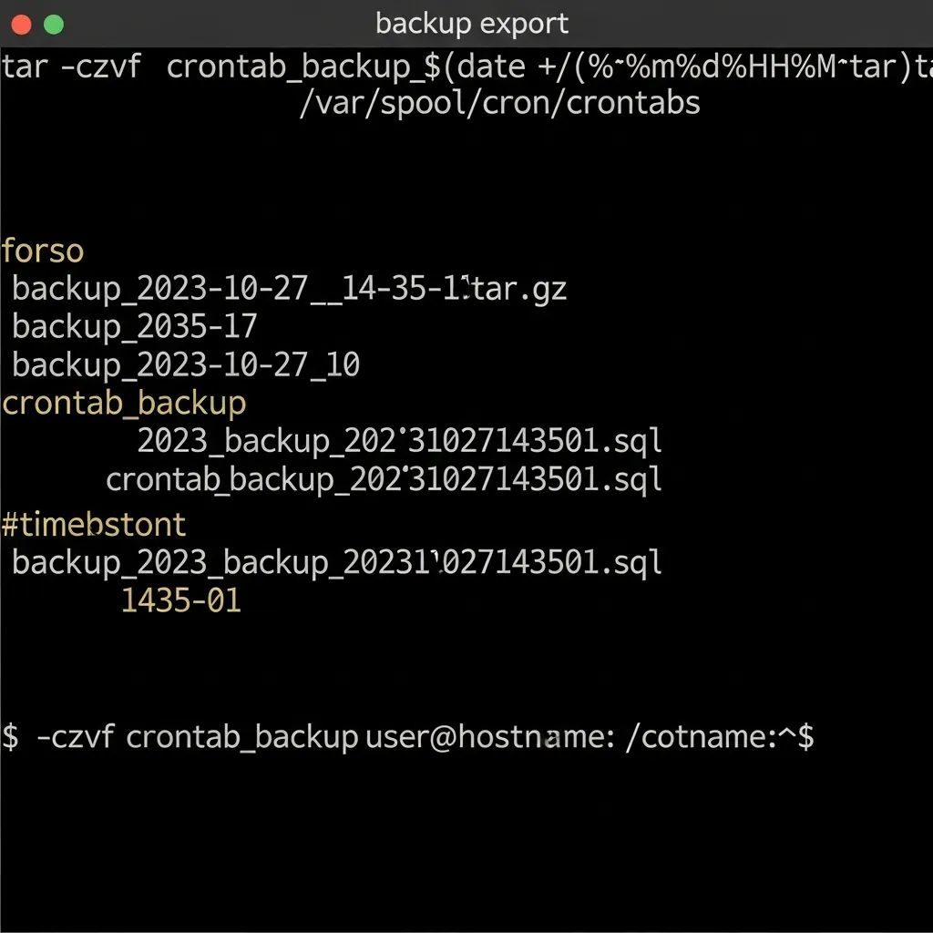Click the 1435-01 highlighted text

[179, 600]
